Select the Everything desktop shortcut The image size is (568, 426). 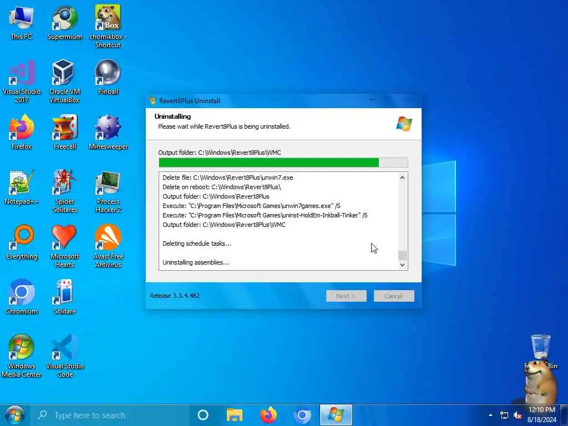click(x=22, y=242)
